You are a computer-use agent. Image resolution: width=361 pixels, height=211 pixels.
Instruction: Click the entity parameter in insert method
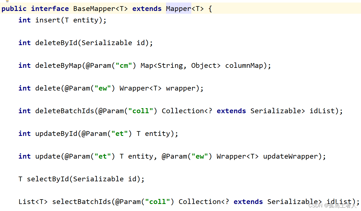86,20
